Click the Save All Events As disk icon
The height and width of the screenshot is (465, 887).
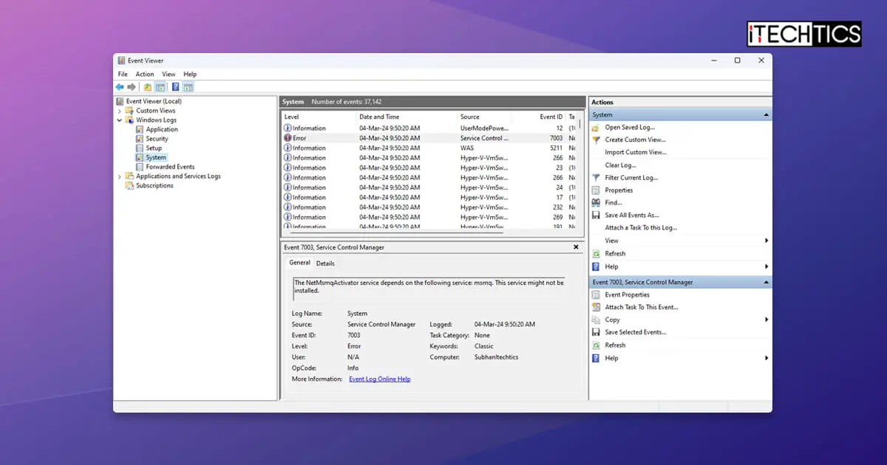click(596, 215)
